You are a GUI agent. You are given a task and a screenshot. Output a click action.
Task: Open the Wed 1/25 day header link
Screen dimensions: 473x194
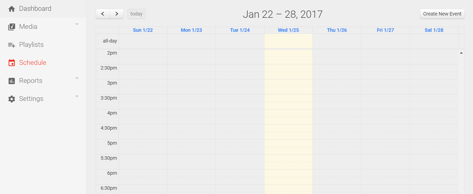(x=288, y=30)
